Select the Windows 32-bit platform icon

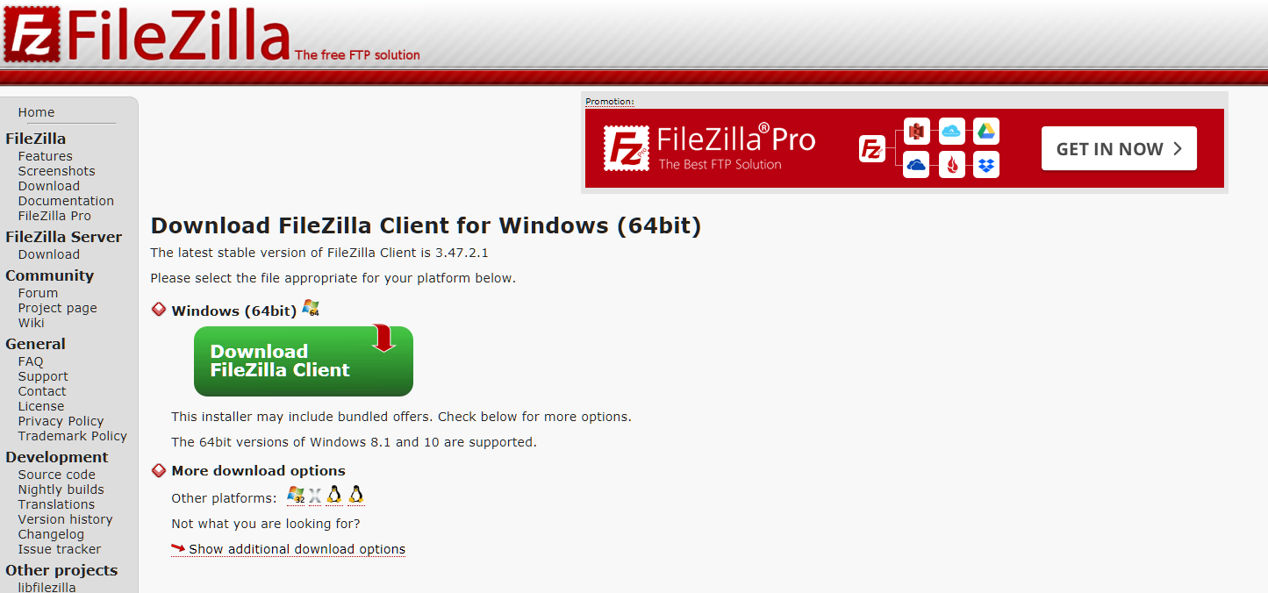tap(296, 496)
